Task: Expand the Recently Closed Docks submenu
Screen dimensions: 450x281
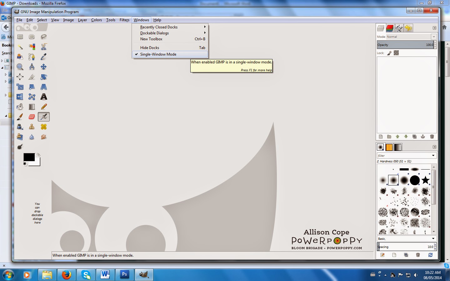Action: coord(170,27)
